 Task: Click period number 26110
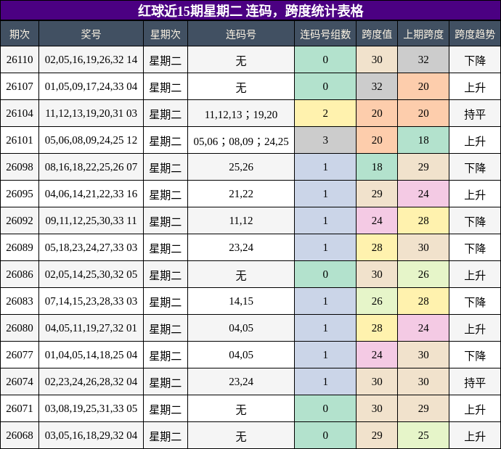tap(20, 59)
